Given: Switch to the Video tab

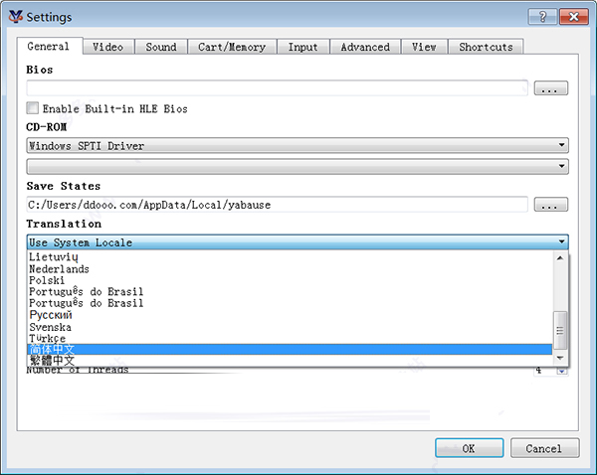Looking at the screenshot, I should coord(107,47).
